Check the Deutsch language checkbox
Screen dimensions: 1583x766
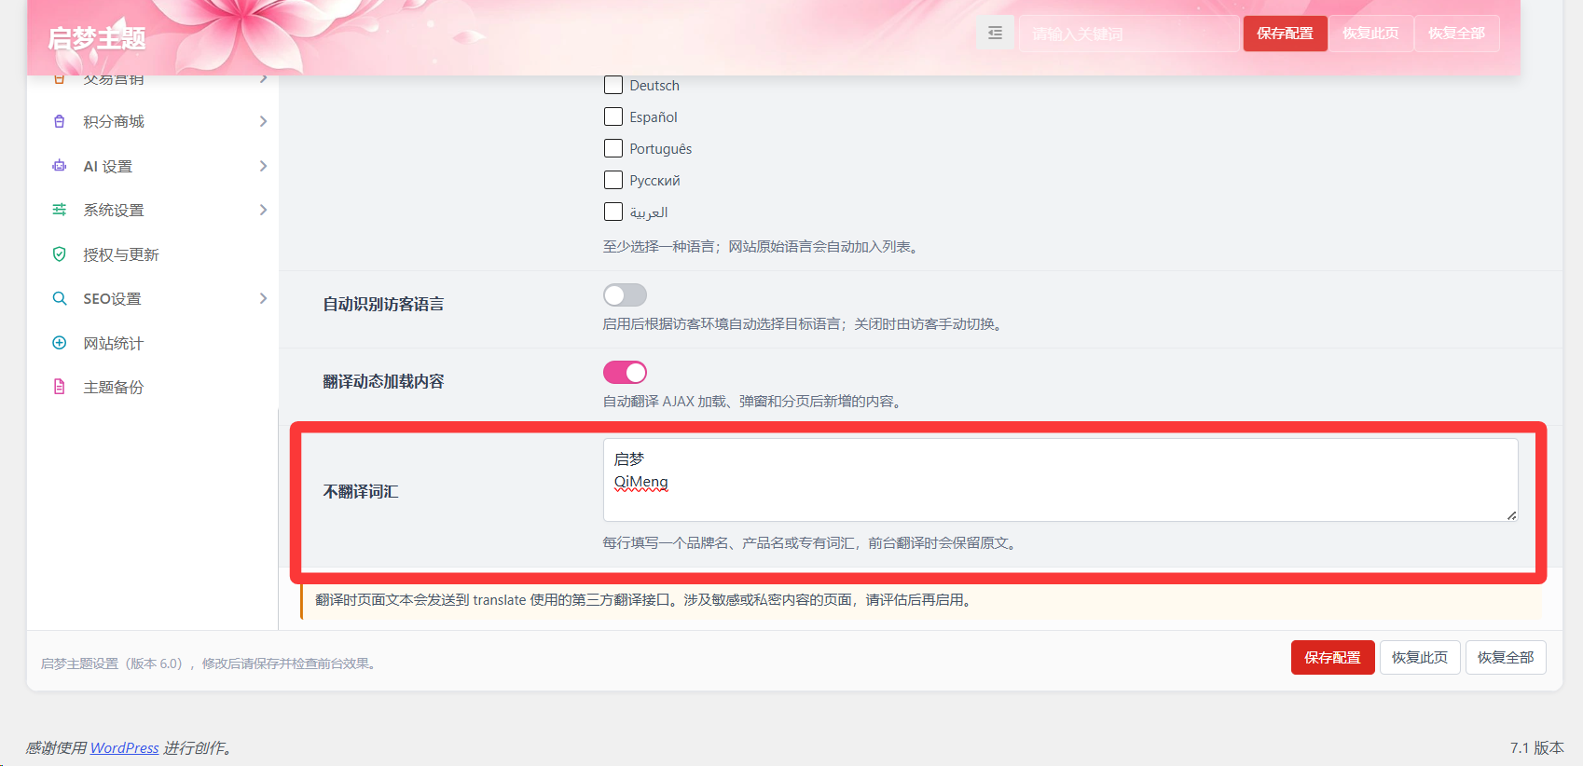pos(613,85)
